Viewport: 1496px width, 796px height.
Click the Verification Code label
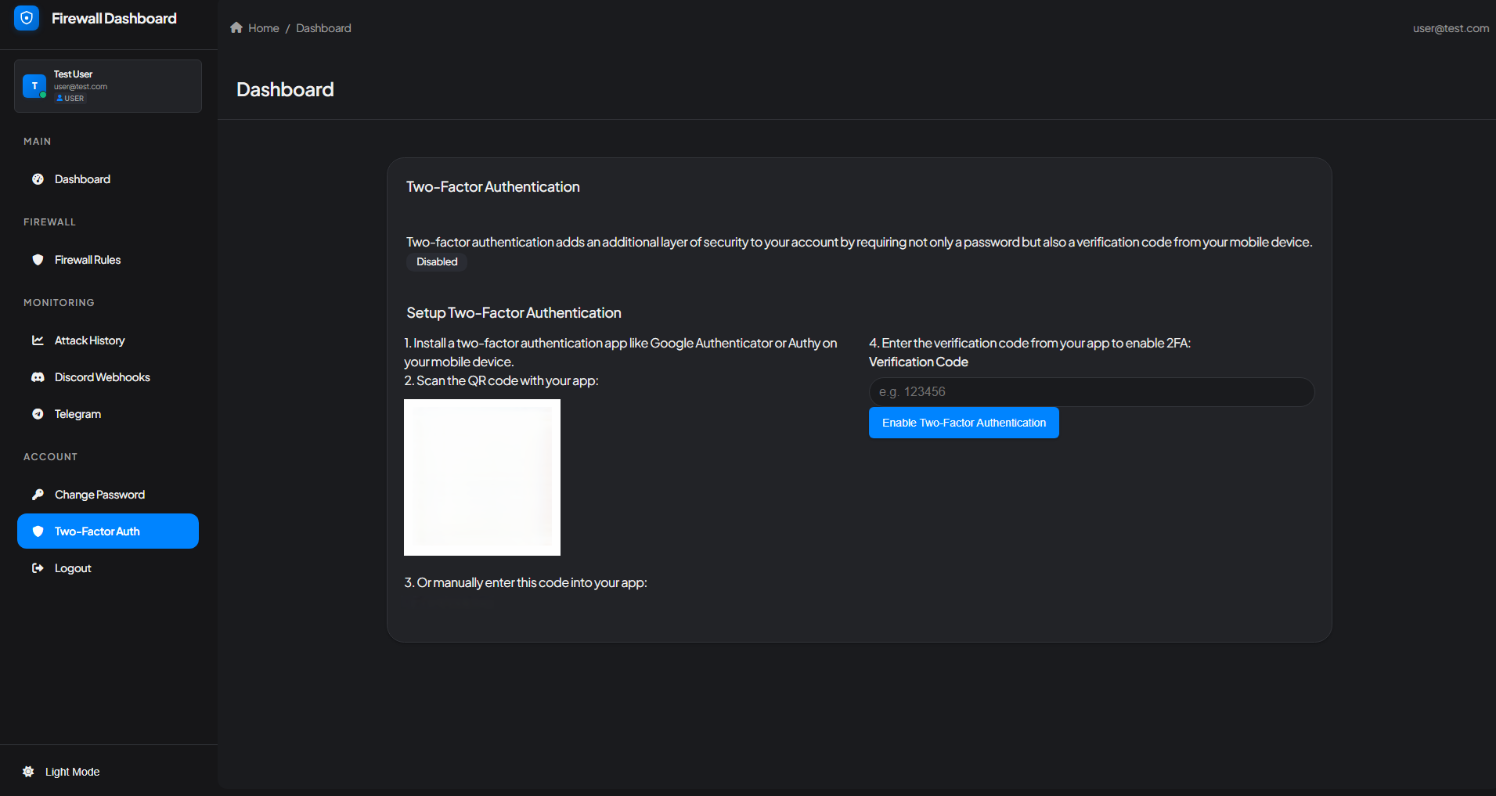point(918,362)
